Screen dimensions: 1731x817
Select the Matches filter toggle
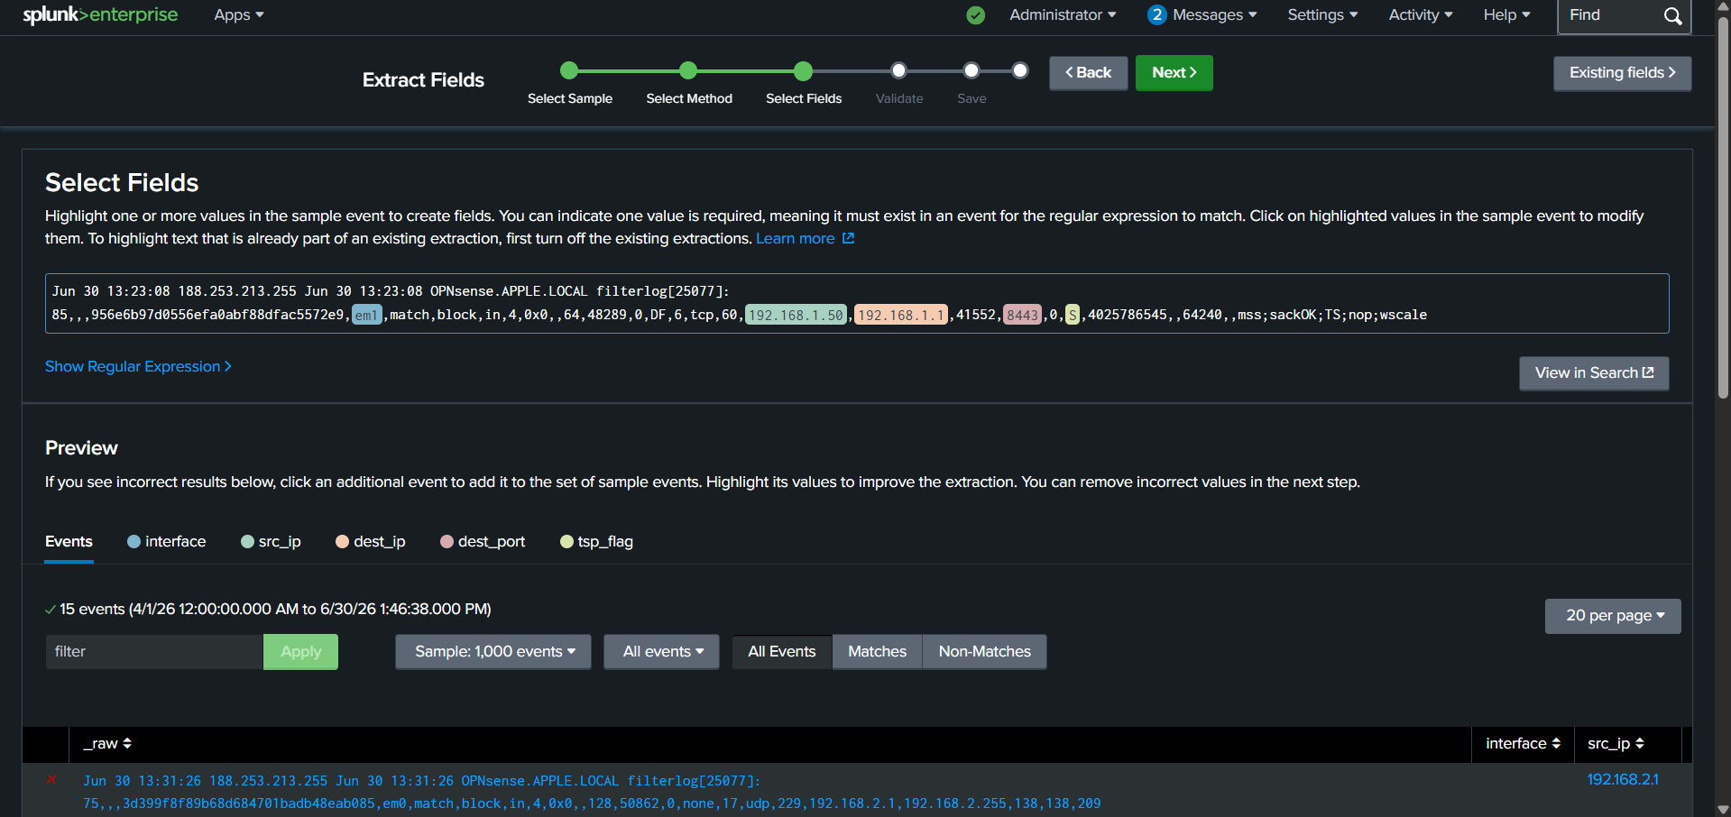click(x=877, y=652)
